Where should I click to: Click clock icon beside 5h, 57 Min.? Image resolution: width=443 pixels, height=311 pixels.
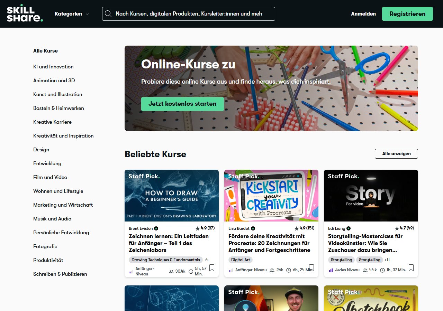pos(191,271)
